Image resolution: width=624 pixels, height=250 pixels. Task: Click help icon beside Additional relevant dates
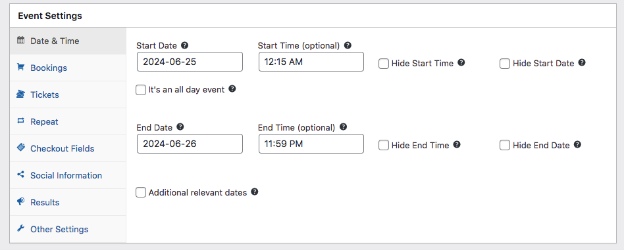click(x=254, y=192)
